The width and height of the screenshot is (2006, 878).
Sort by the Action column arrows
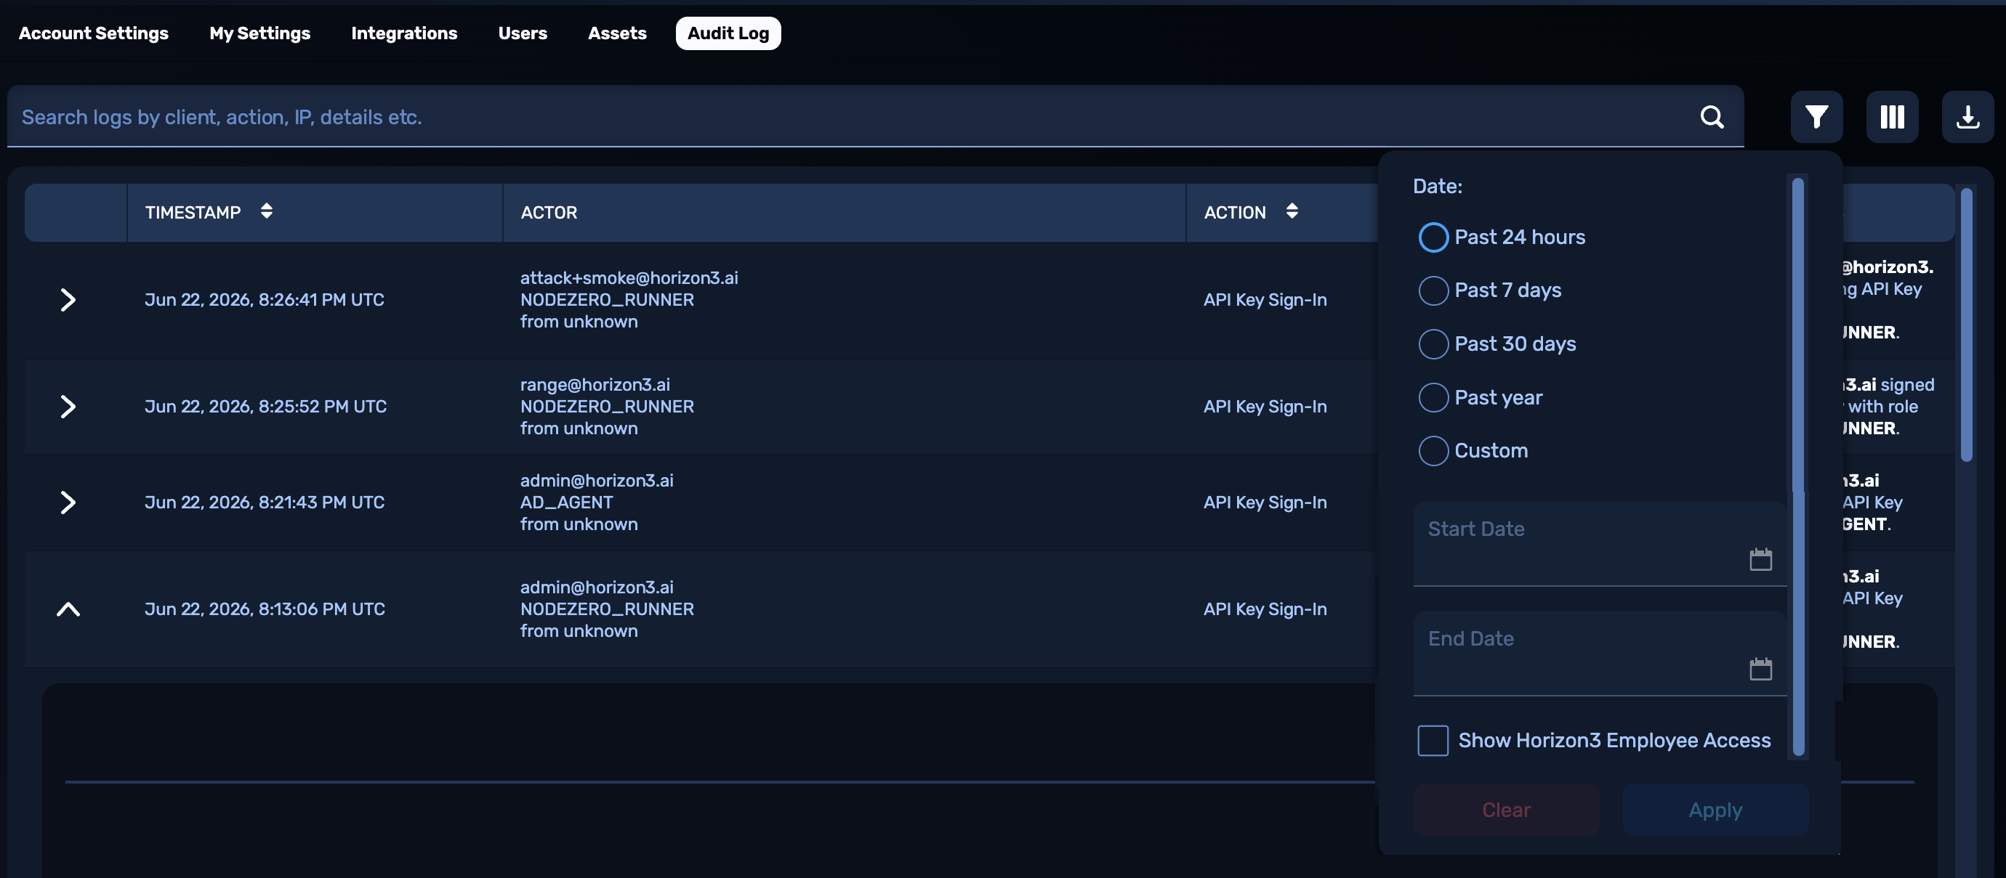tap(1292, 211)
